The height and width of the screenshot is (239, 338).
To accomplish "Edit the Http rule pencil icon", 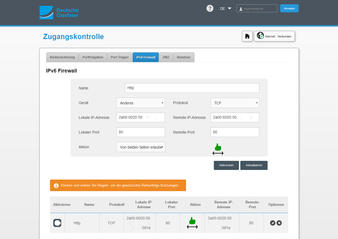I will pyautogui.click(x=273, y=223).
